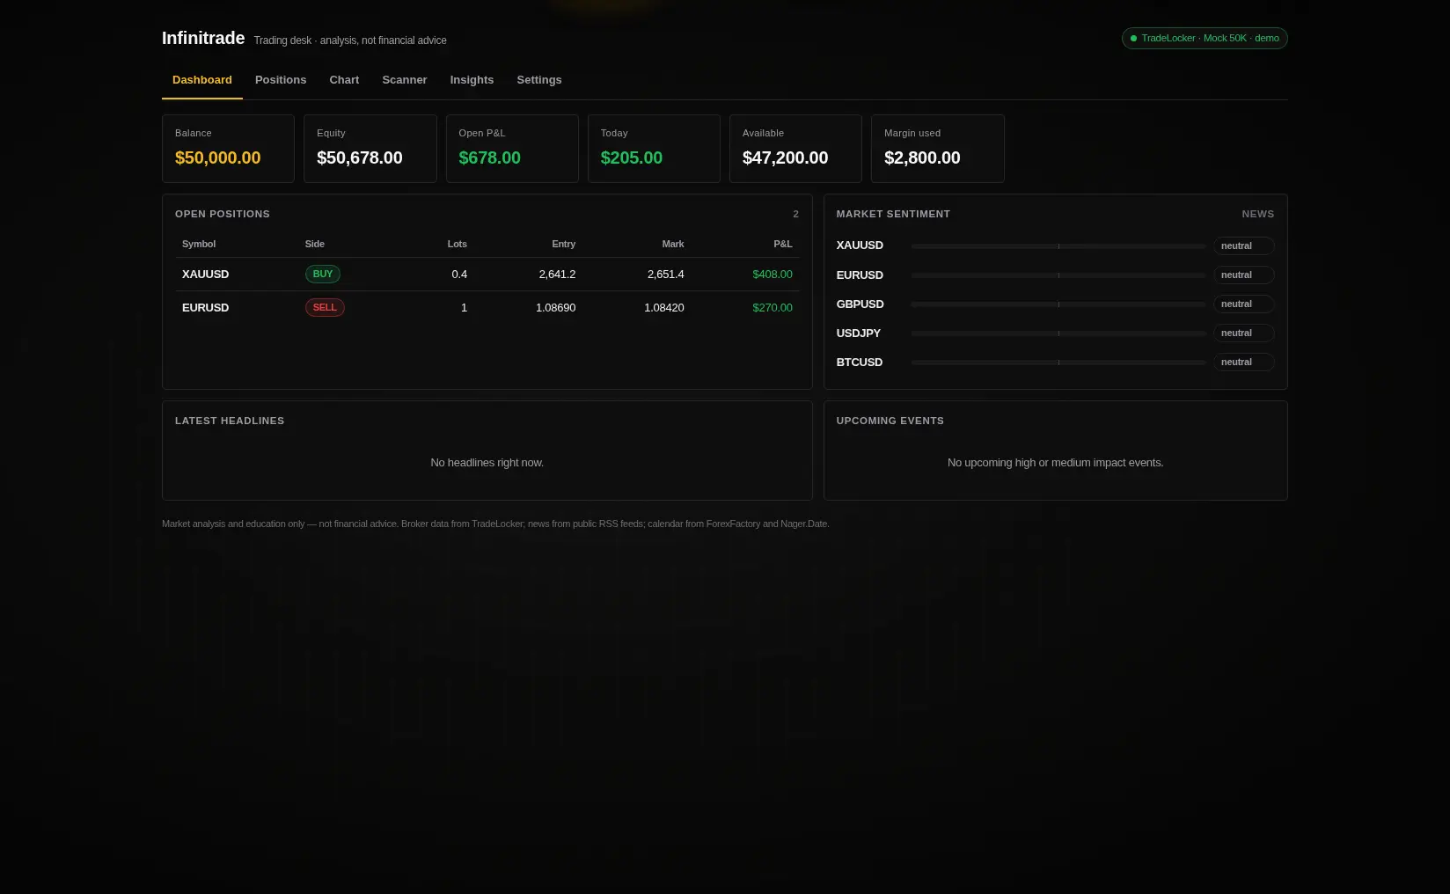The height and width of the screenshot is (894, 1450).
Task: Click the BUY badge on XAUUSD row
Action: coord(323,275)
